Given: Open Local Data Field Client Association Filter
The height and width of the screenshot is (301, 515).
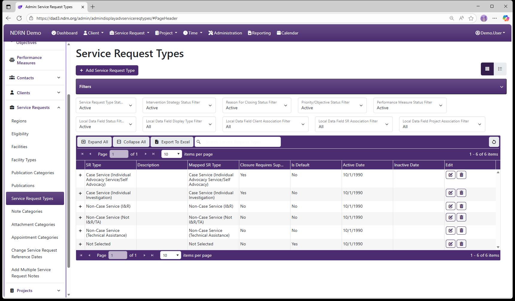Looking at the screenshot, I should pyautogui.click(x=265, y=124).
